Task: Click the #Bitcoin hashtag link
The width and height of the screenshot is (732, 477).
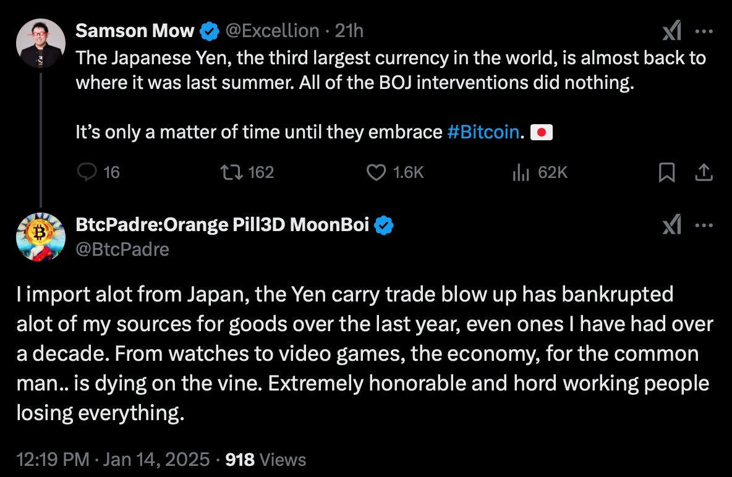Action: coord(483,132)
